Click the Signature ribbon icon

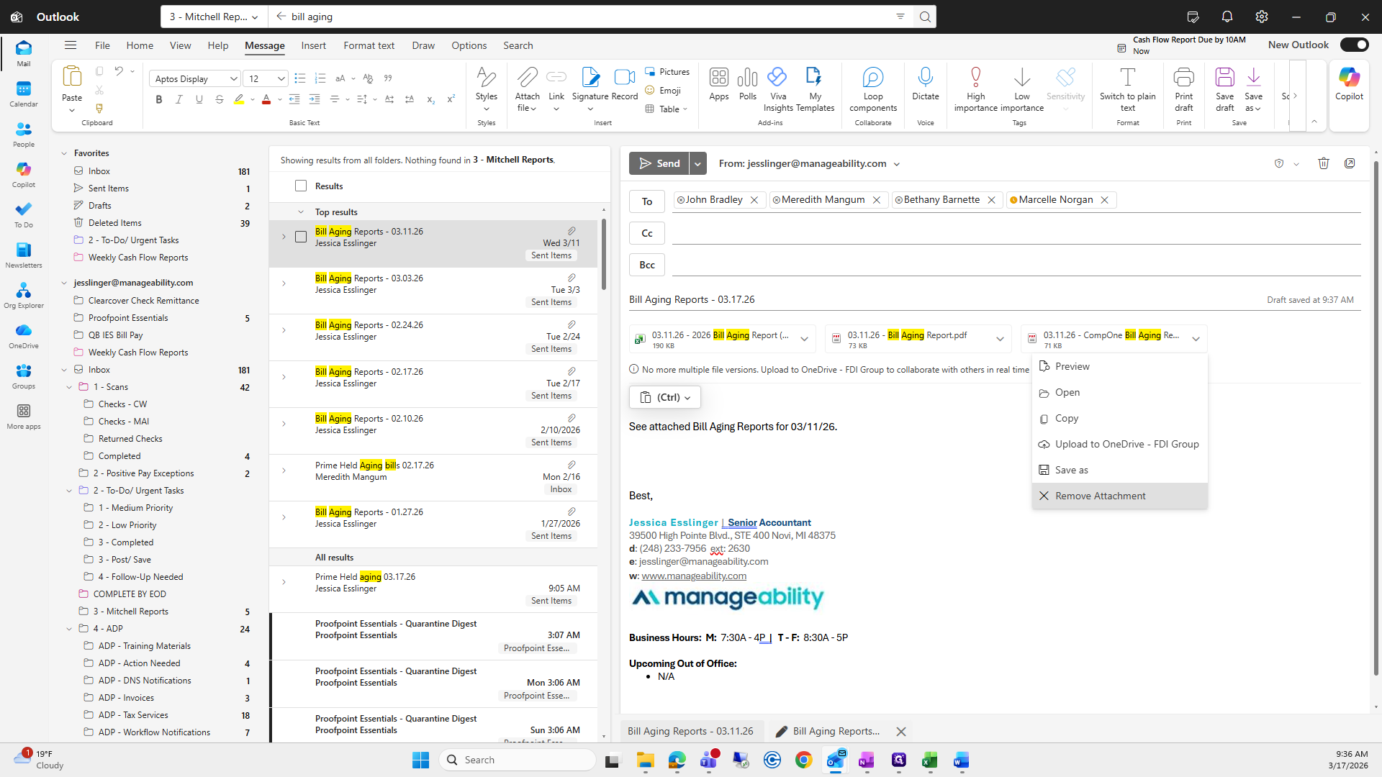coord(590,78)
